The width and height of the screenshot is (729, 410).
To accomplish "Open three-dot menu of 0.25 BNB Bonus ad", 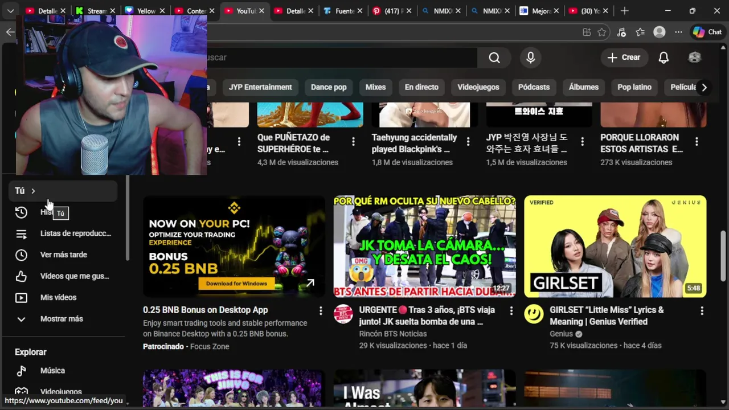I will (321, 311).
